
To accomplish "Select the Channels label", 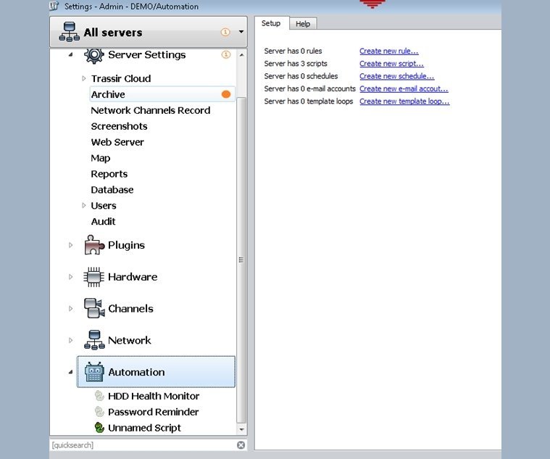I will pyautogui.click(x=130, y=308).
